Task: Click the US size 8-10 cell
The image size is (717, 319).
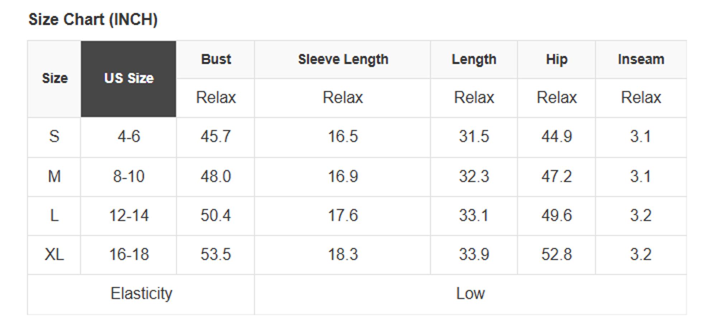Action: click(129, 176)
